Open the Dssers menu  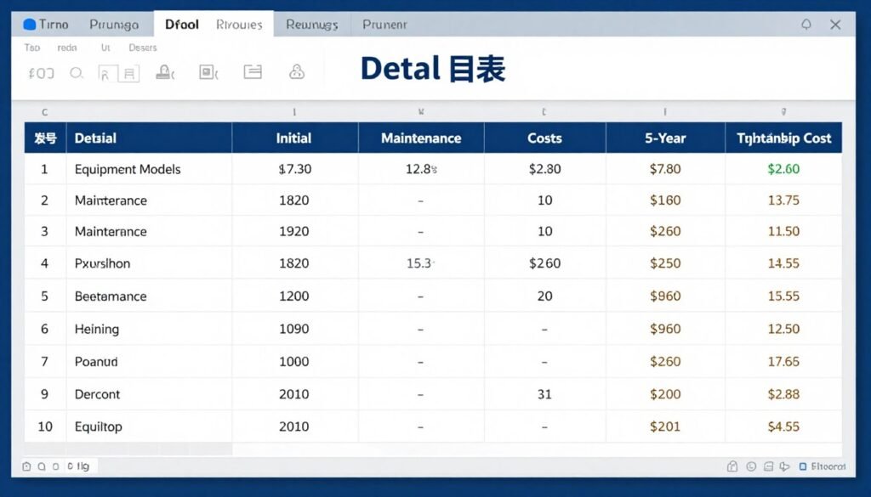[143, 48]
